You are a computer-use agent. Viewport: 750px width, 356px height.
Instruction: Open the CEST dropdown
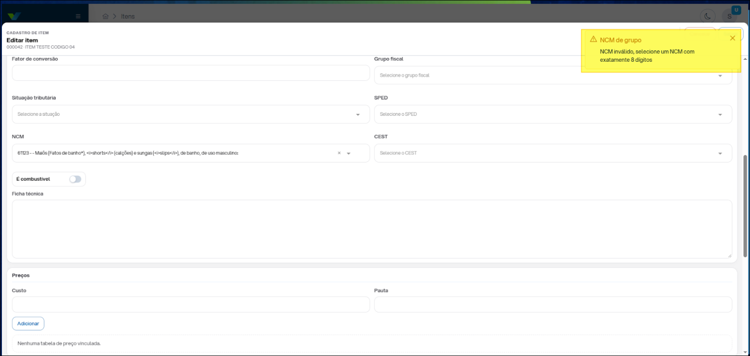click(720, 154)
